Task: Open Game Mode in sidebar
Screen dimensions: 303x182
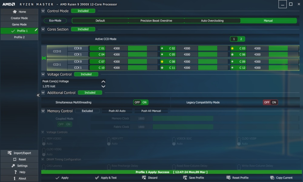Action: 19,25
